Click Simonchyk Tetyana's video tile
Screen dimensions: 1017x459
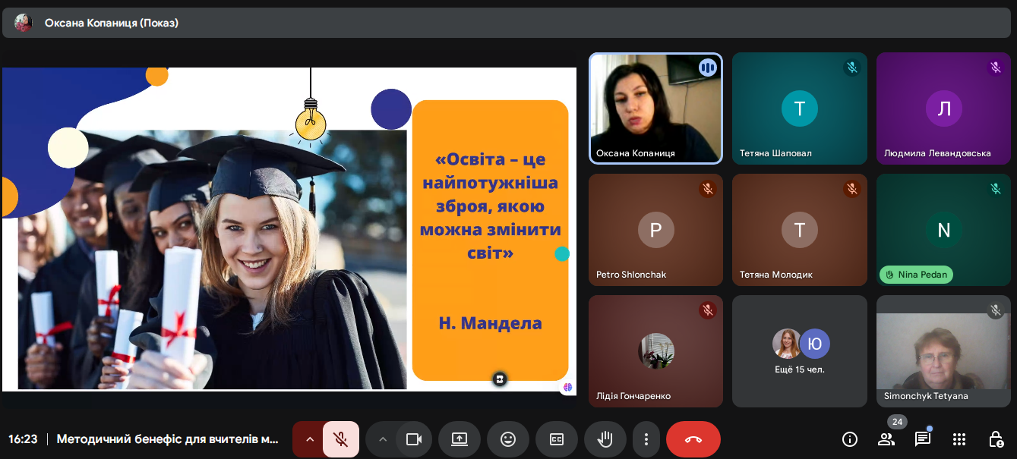pyautogui.click(x=943, y=351)
